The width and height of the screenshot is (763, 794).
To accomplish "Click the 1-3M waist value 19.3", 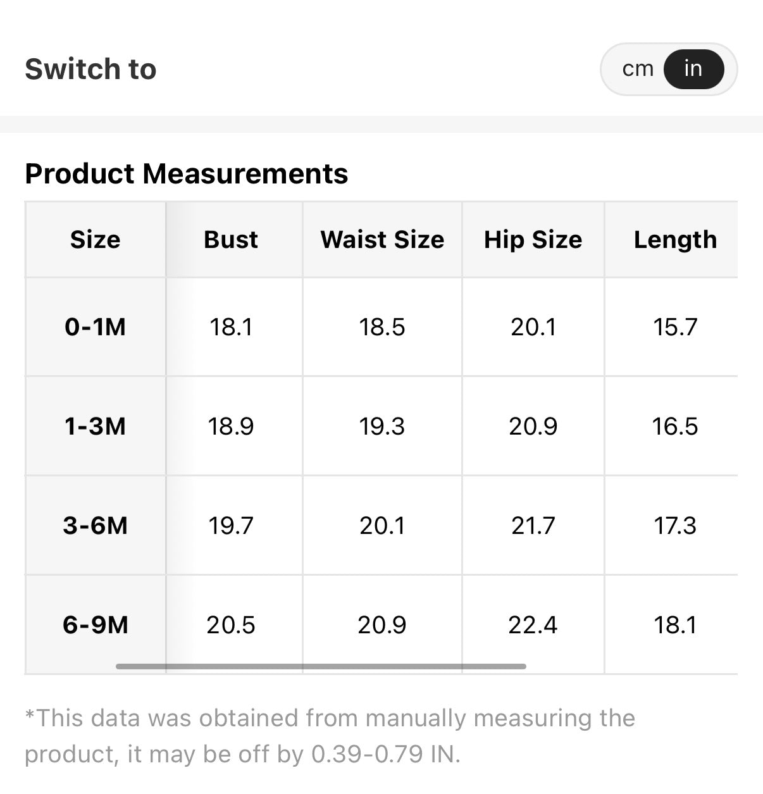I will coord(382,426).
